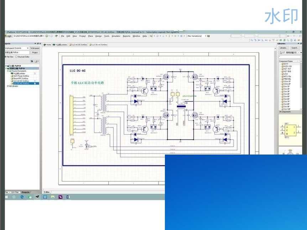This screenshot has height=230, width=307.
Task: Click the Libraries... button
Action: 283,48
